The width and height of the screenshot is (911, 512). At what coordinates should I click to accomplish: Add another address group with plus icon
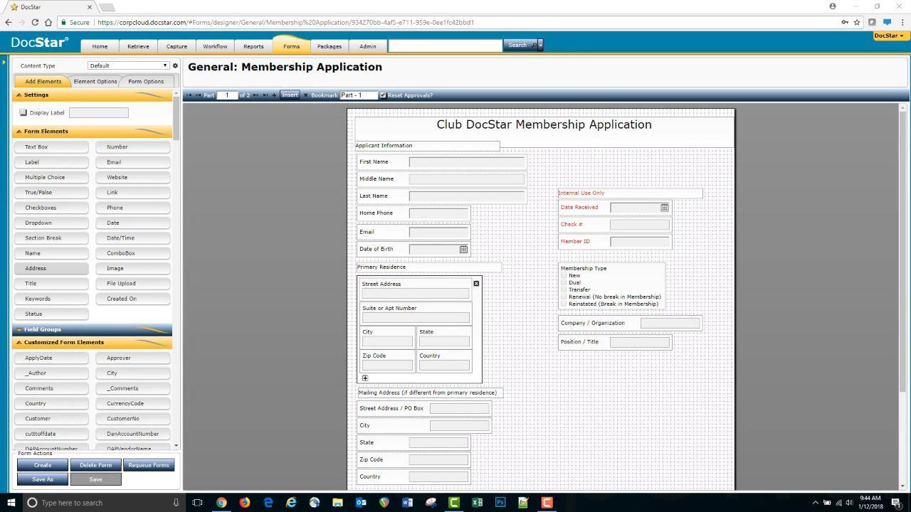[365, 378]
